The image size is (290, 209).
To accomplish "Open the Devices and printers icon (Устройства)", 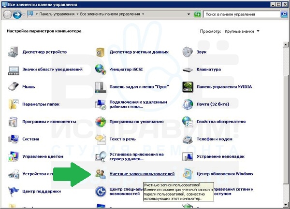I will click(x=14, y=174).
